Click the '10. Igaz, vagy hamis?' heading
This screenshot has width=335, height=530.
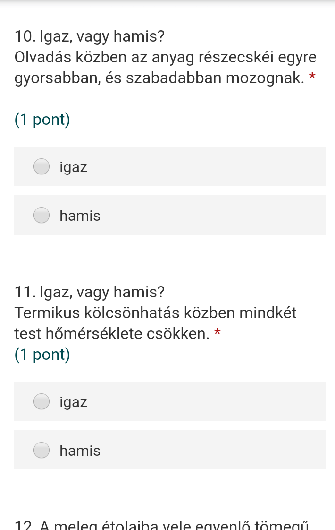(90, 36)
